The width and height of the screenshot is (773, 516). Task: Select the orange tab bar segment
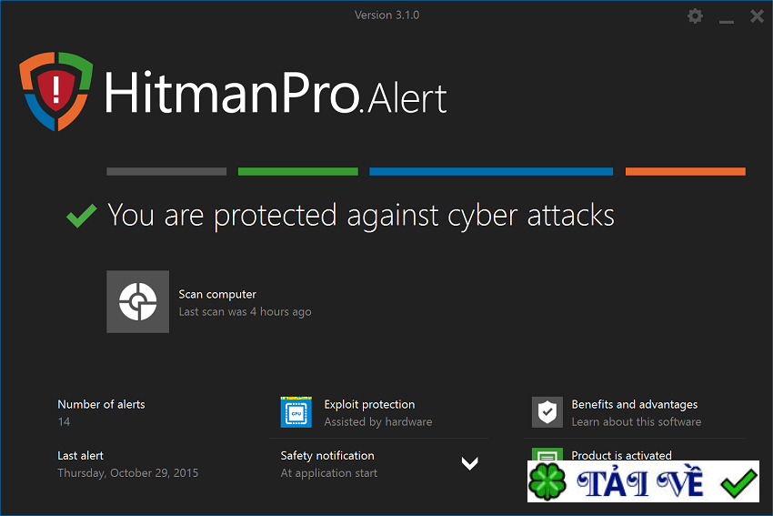[685, 171]
